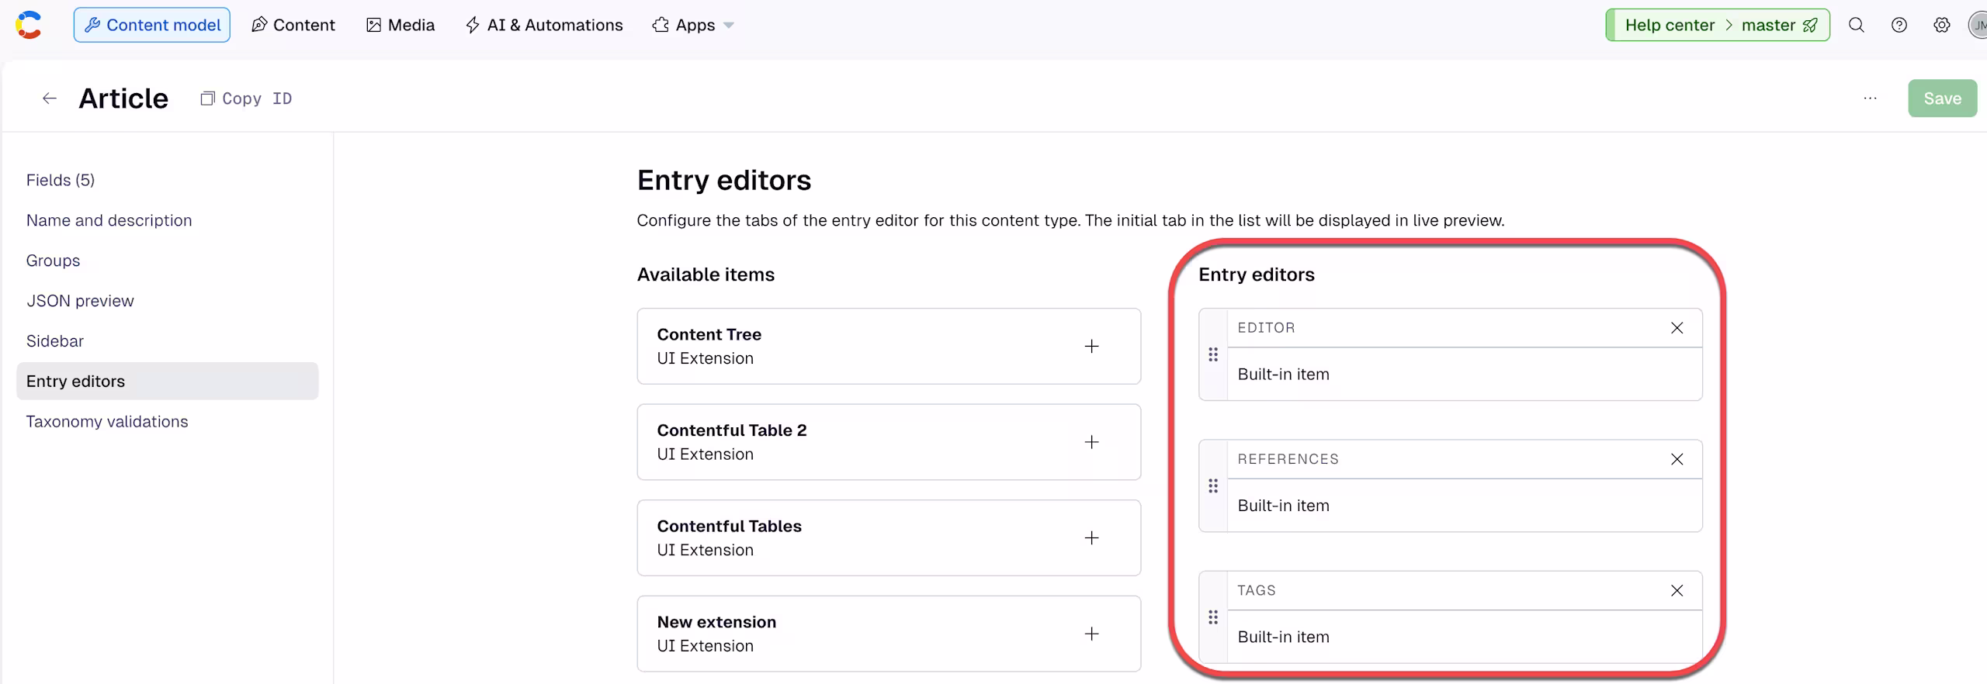1987x684 pixels.
Task: Click the drag handle of the REFERENCES item
Action: click(x=1213, y=486)
